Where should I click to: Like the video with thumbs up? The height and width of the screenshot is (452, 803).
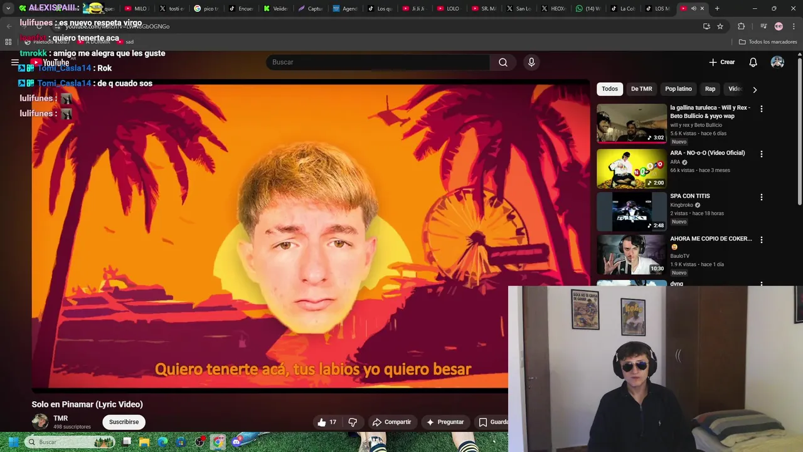pos(327,422)
